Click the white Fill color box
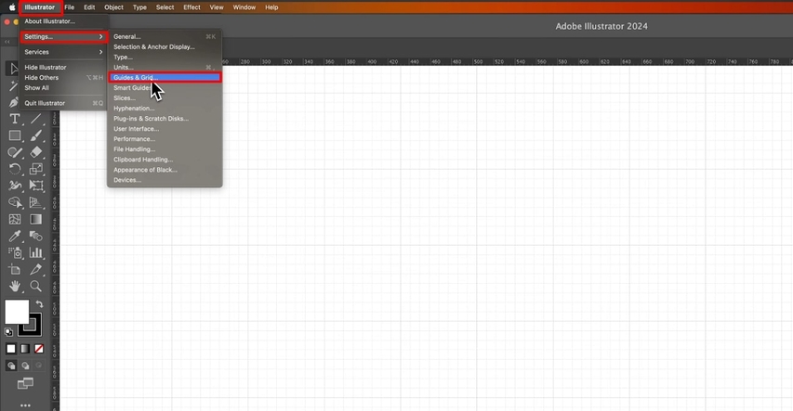The height and width of the screenshot is (411, 793). click(17, 312)
